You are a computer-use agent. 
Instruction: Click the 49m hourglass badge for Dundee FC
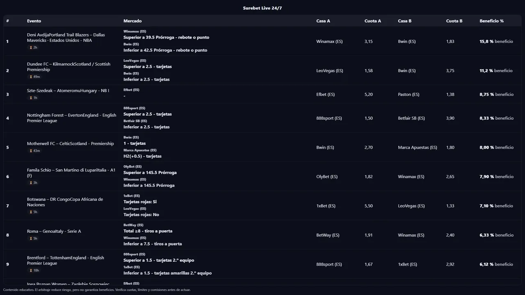(34, 77)
